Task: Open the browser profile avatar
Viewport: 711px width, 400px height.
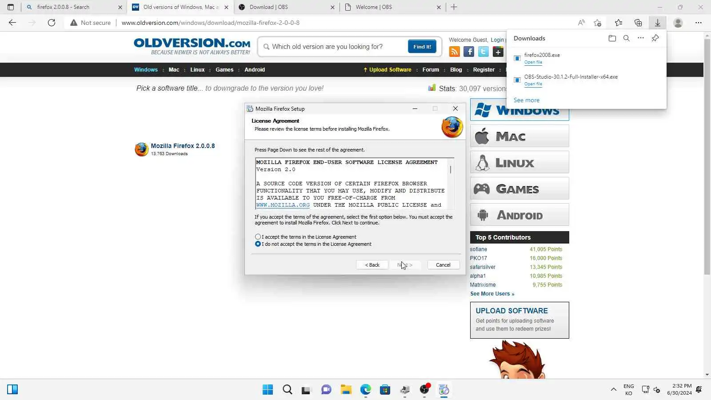Action: (x=678, y=23)
